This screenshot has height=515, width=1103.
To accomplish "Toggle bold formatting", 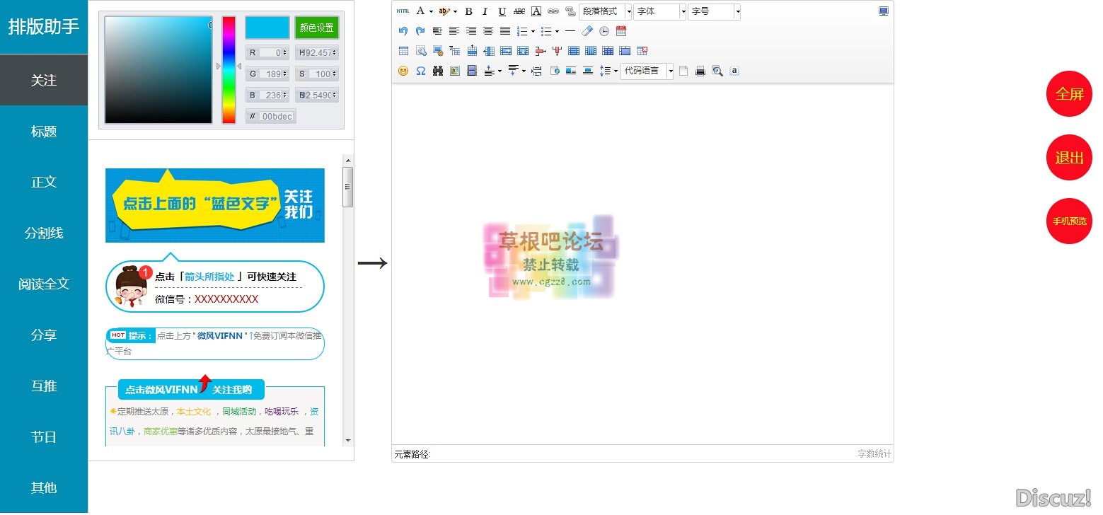I will pyautogui.click(x=468, y=11).
